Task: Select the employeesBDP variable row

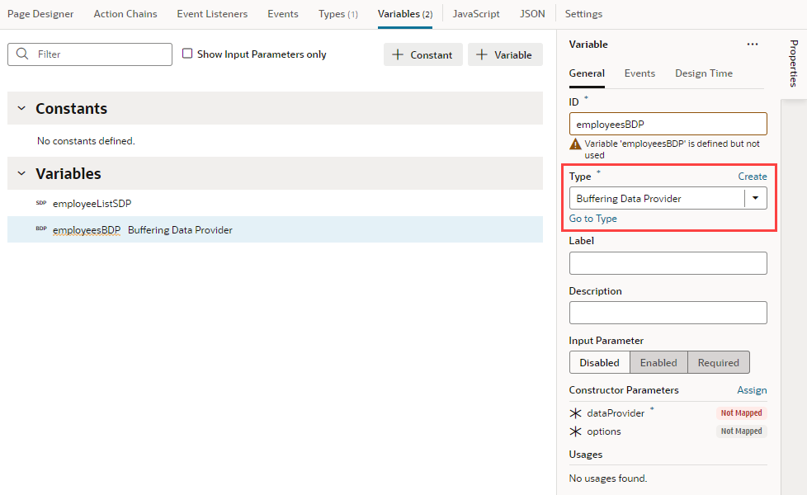Action: tap(275, 229)
